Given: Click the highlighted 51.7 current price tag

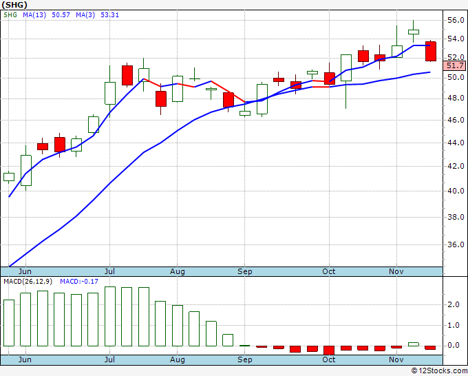Looking at the screenshot, I should (455, 65).
